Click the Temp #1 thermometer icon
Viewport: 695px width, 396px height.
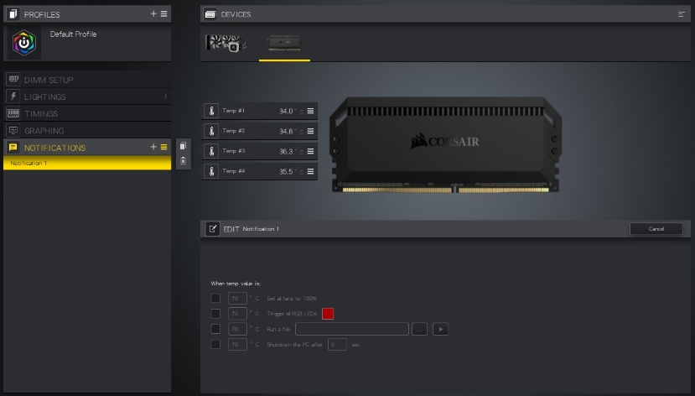[211, 111]
